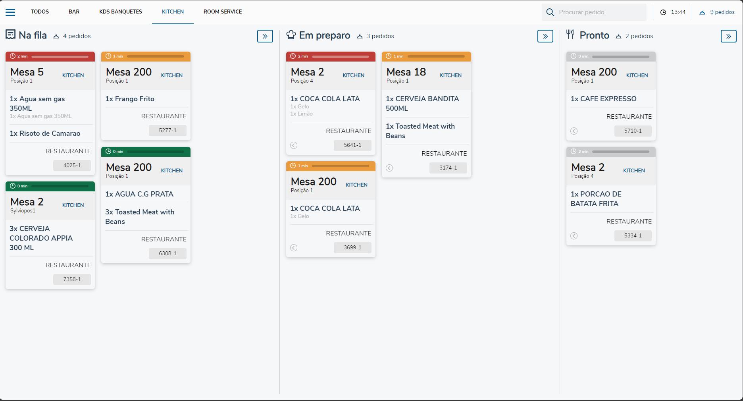Click order number 6308-1 button
743x401 pixels.
(x=167, y=254)
